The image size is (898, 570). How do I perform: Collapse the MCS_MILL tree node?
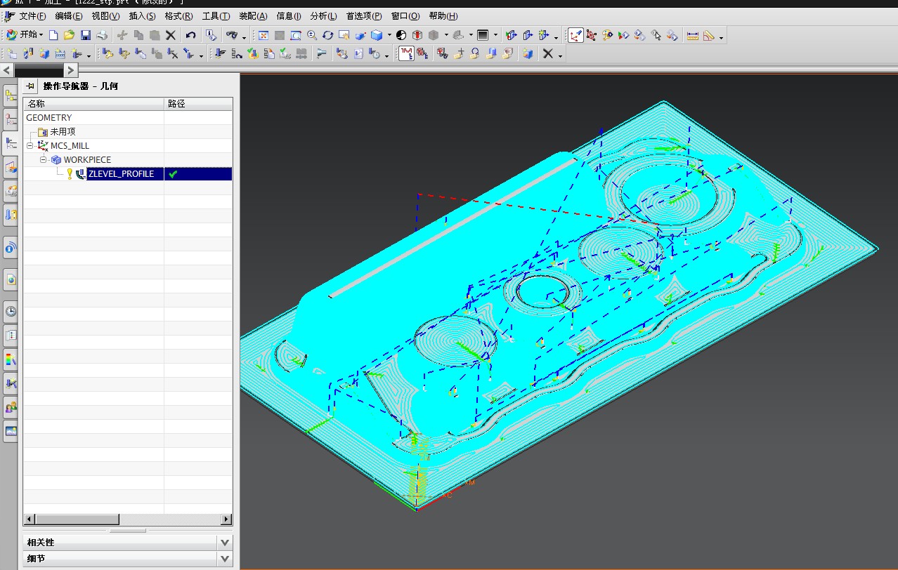click(30, 145)
